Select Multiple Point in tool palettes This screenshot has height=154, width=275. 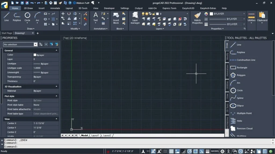[x=241, y=113]
